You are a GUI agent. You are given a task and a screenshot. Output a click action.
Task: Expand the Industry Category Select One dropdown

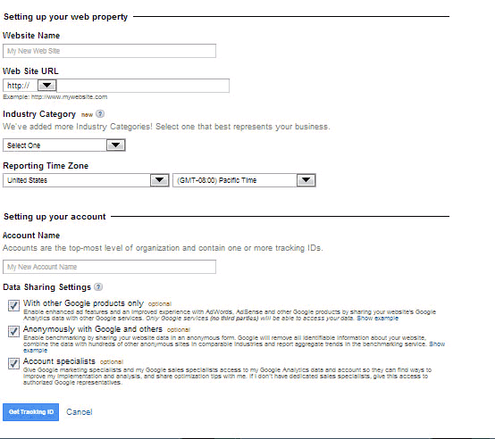click(64, 145)
